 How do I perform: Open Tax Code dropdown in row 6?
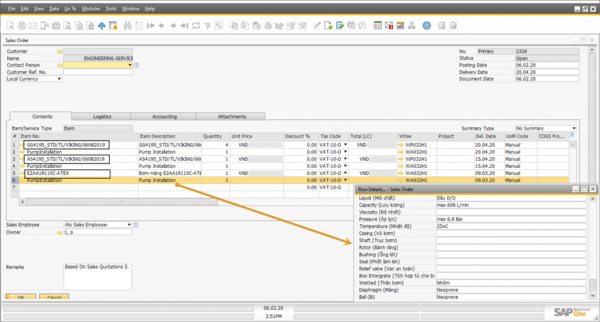(x=345, y=180)
